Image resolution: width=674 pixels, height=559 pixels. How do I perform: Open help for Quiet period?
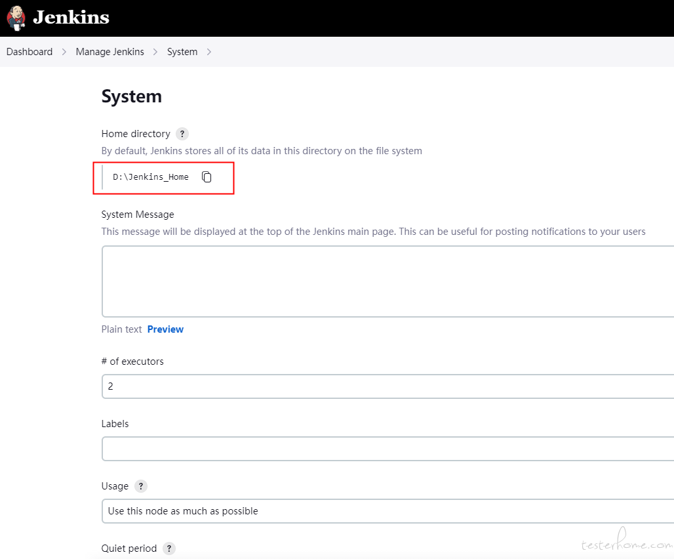point(169,549)
